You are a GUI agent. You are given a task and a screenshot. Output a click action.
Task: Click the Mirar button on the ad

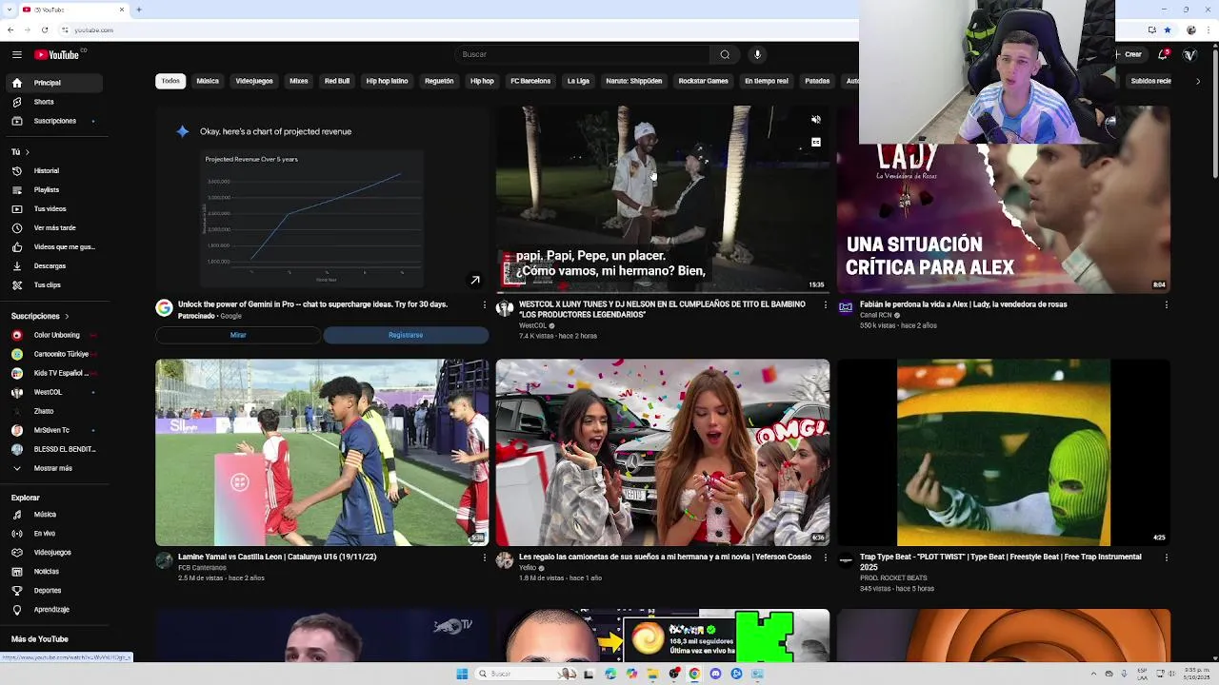[238, 335]
